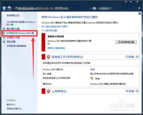Open the recent pages dropdown arrow
This screenshot has height=115, width=143.
click(x=13, y=8)
